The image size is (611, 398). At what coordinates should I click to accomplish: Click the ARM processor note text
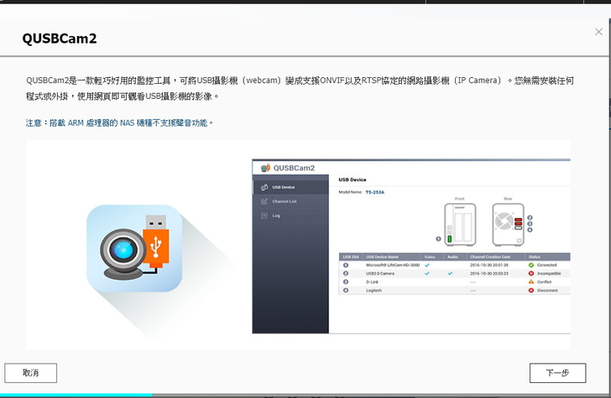pyautogui.click(x=120, y=123)
